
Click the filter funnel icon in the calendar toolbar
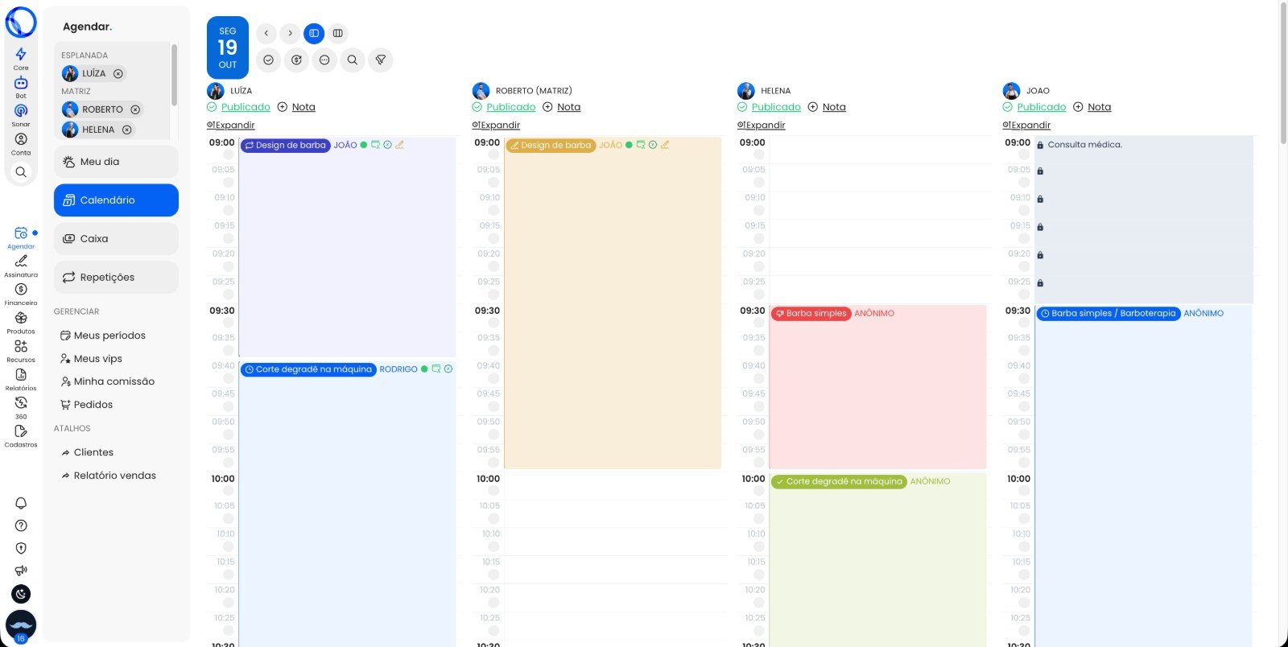(x=381, y=60)
